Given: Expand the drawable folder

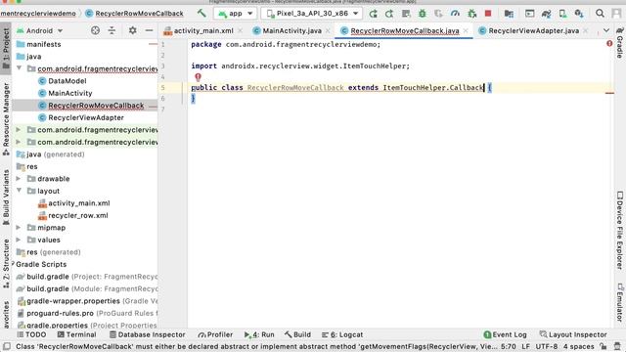Looking at the screenshot, I should (19, 178).
